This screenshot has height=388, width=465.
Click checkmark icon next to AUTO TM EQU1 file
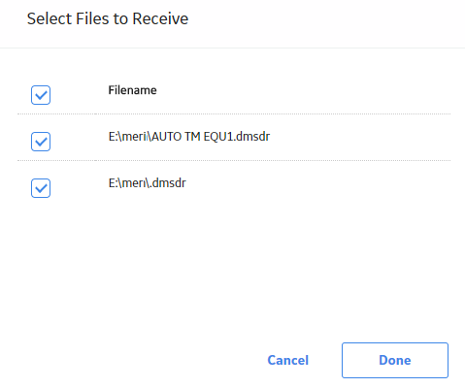coord(41,142)
